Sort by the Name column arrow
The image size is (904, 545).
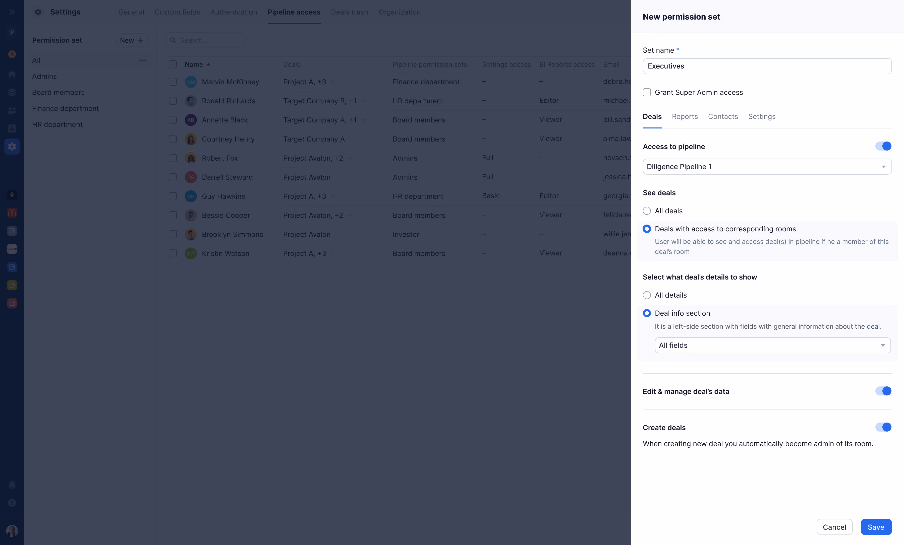coord(208,64)
